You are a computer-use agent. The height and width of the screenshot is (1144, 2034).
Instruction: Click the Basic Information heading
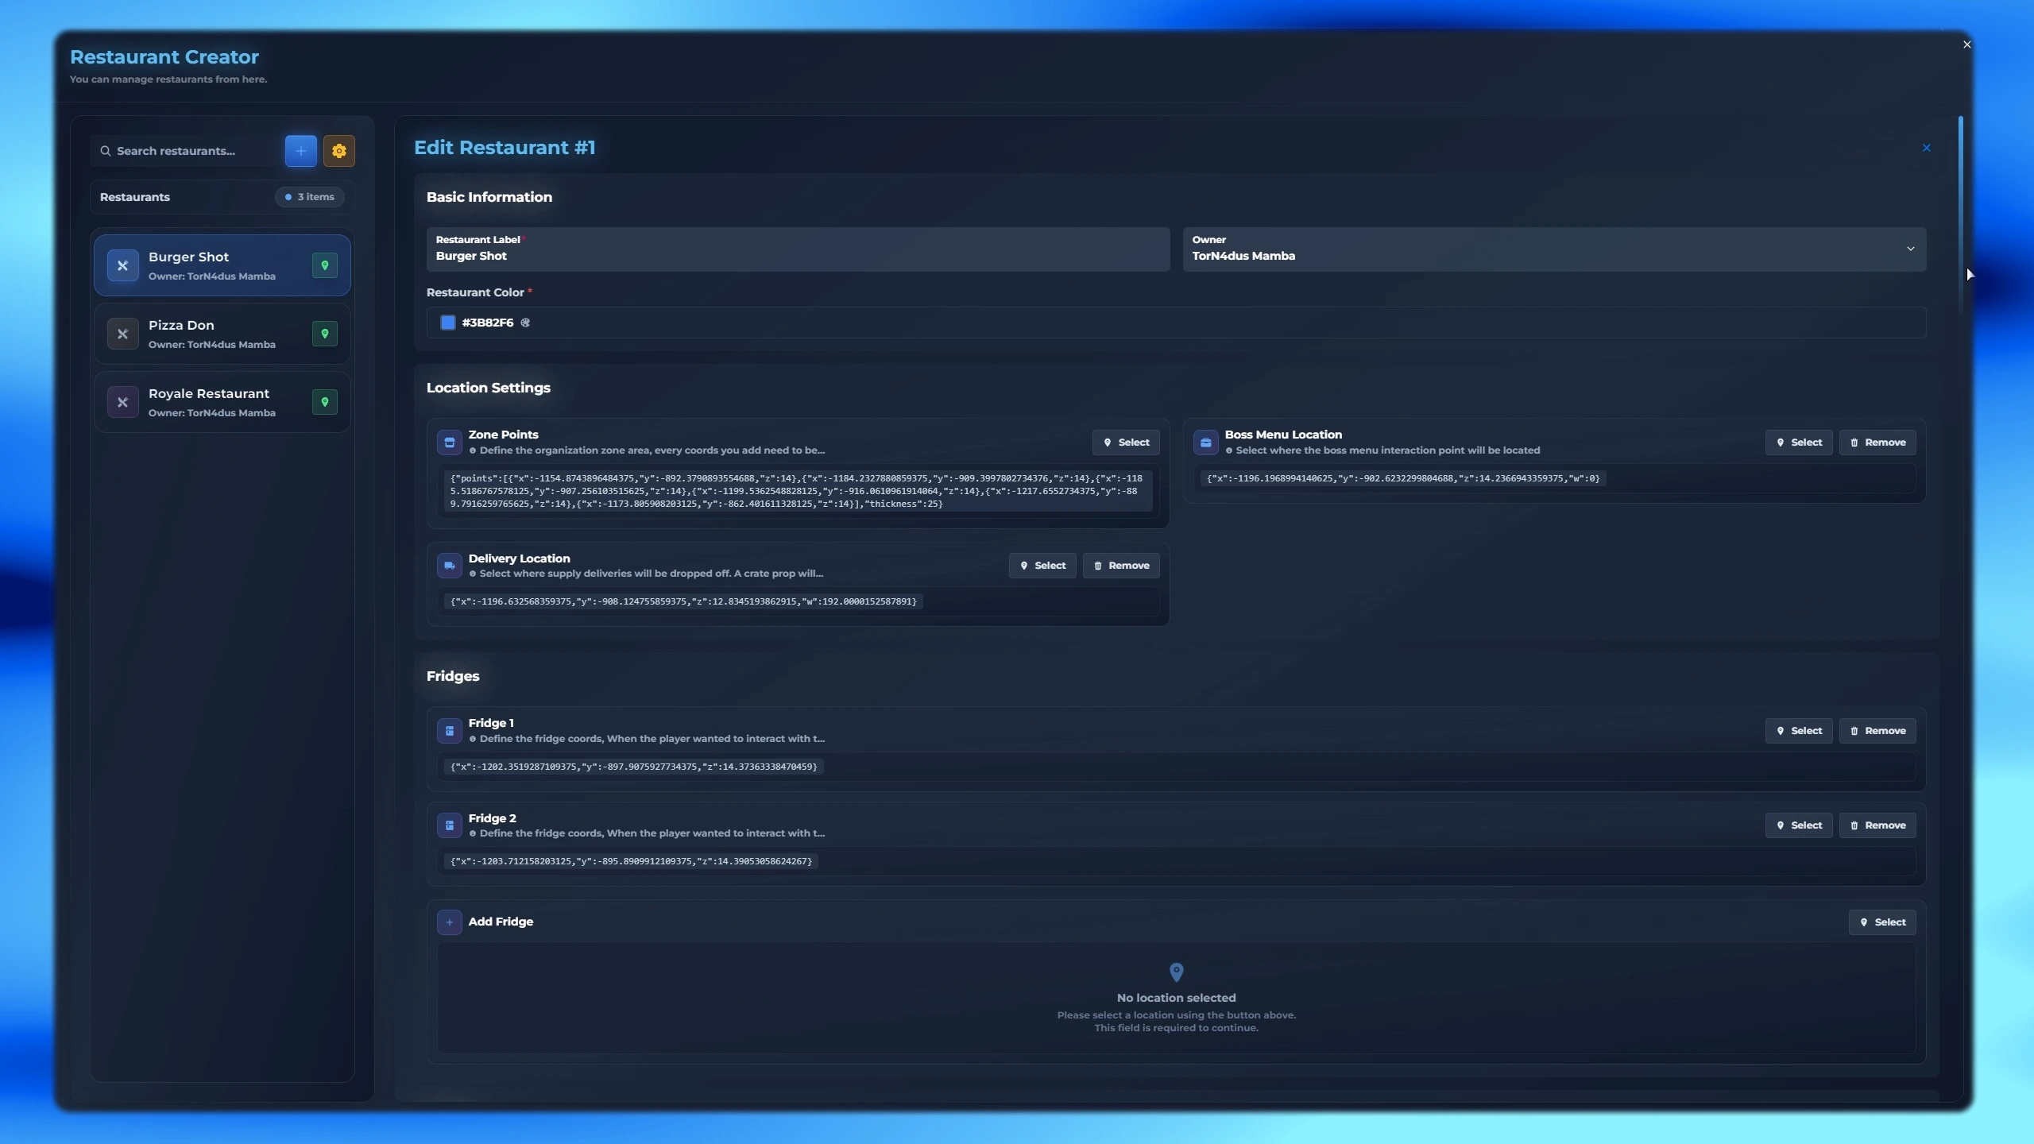tap(489, 197)
